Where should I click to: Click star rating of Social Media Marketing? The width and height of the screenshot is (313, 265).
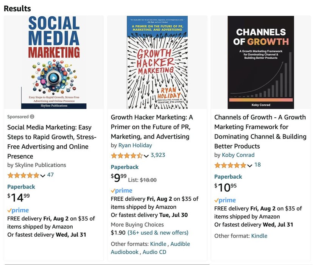coord(23,175)
